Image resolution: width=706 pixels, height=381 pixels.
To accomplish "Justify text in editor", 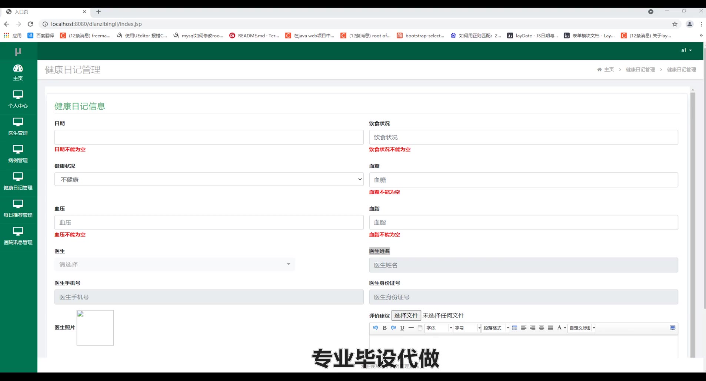I will (x=550, y=328).
